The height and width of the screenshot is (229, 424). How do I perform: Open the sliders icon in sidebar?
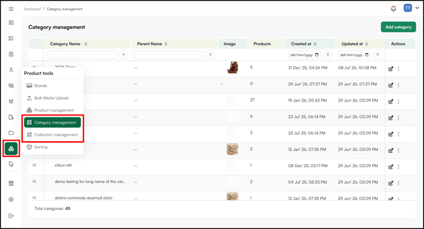(11, 102)
